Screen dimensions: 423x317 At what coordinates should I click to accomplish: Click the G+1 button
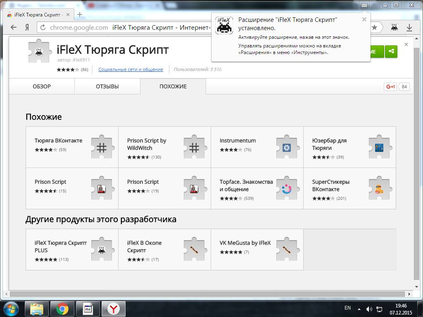point(390,87)
